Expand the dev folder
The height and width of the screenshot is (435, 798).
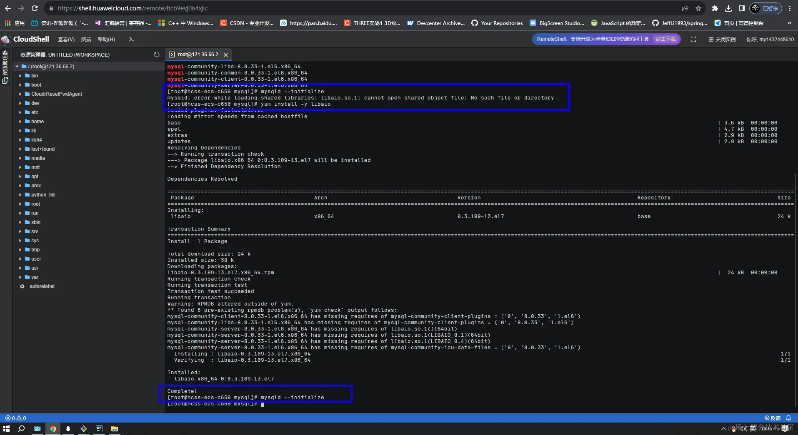pyautogui.click(x=20, y=103)
